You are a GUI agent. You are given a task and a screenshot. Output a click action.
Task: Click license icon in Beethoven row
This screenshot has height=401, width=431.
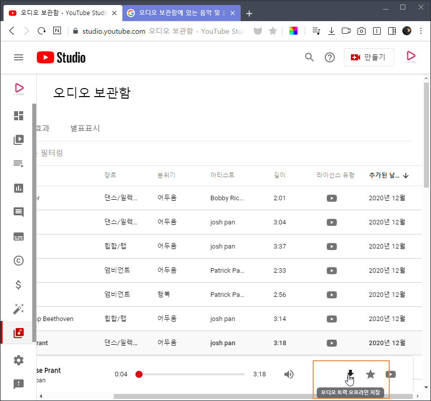(x=332, y=319)
